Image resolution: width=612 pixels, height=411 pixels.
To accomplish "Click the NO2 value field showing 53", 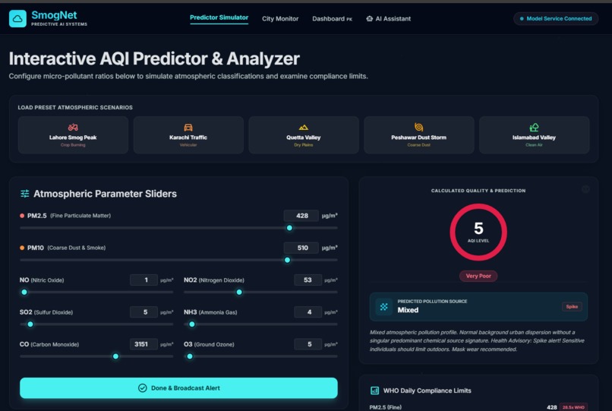I will pos(308,280).
